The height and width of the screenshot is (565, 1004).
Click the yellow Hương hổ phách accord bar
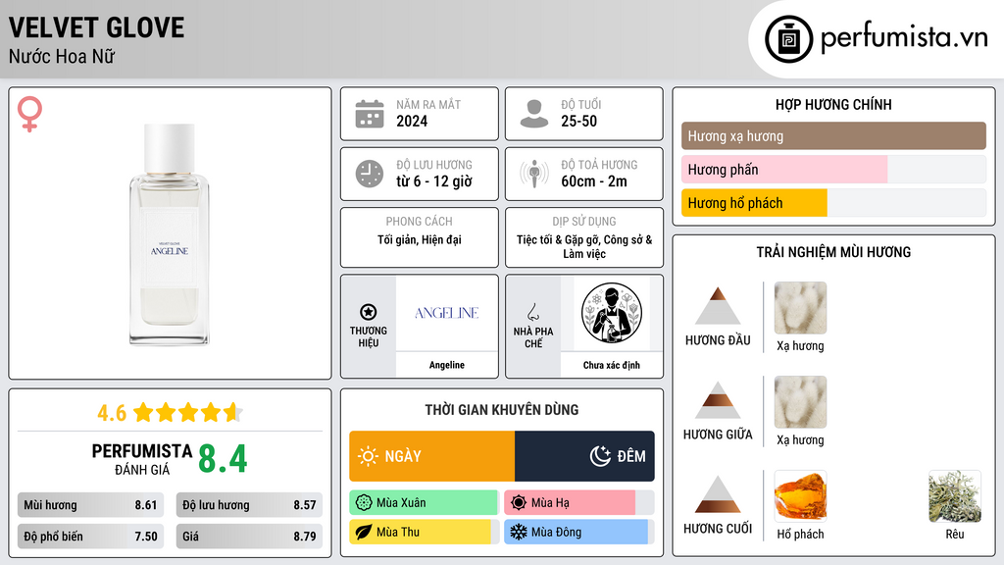click(x=754, y=203)
